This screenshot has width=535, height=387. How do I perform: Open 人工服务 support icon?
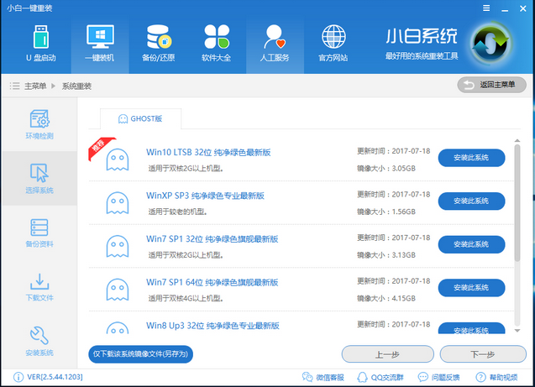[275, 36]
